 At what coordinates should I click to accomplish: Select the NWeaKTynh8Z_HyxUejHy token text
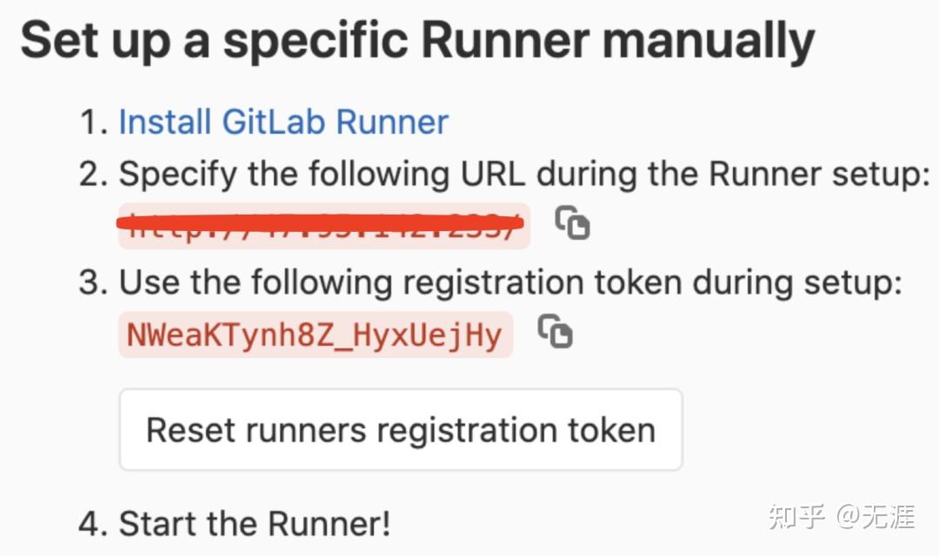click(315, 335)
